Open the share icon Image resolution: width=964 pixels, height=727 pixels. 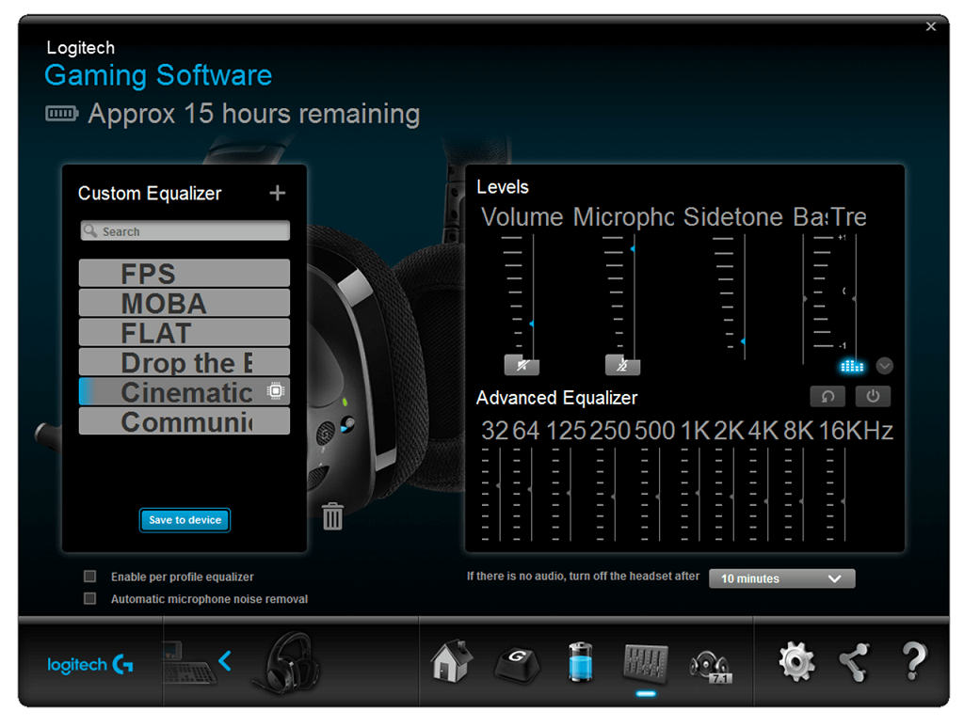(x=855, y=662)
